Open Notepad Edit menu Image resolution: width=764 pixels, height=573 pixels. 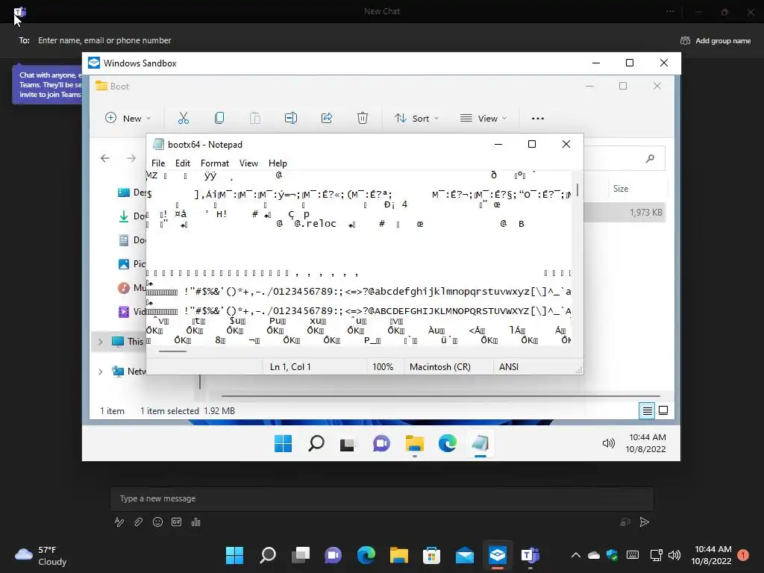pyautogui.click(x=183, y=163)
